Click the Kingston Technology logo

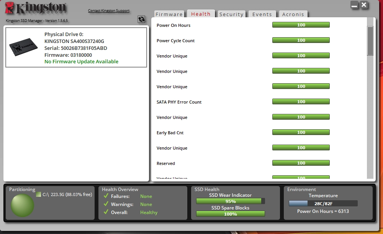(36, 8)
